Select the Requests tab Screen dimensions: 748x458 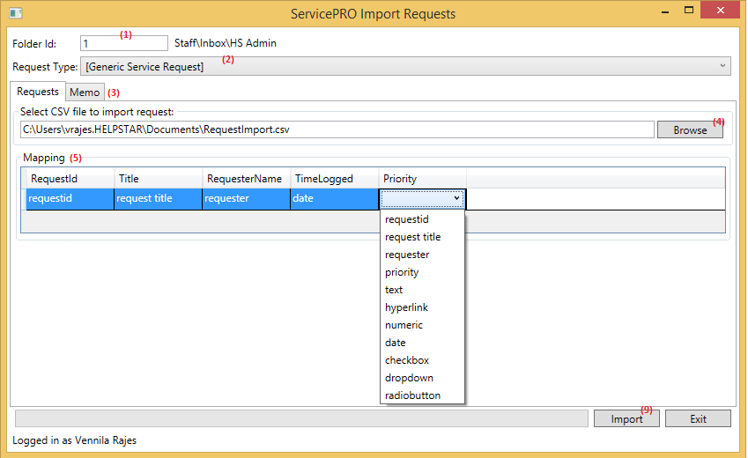38,92
